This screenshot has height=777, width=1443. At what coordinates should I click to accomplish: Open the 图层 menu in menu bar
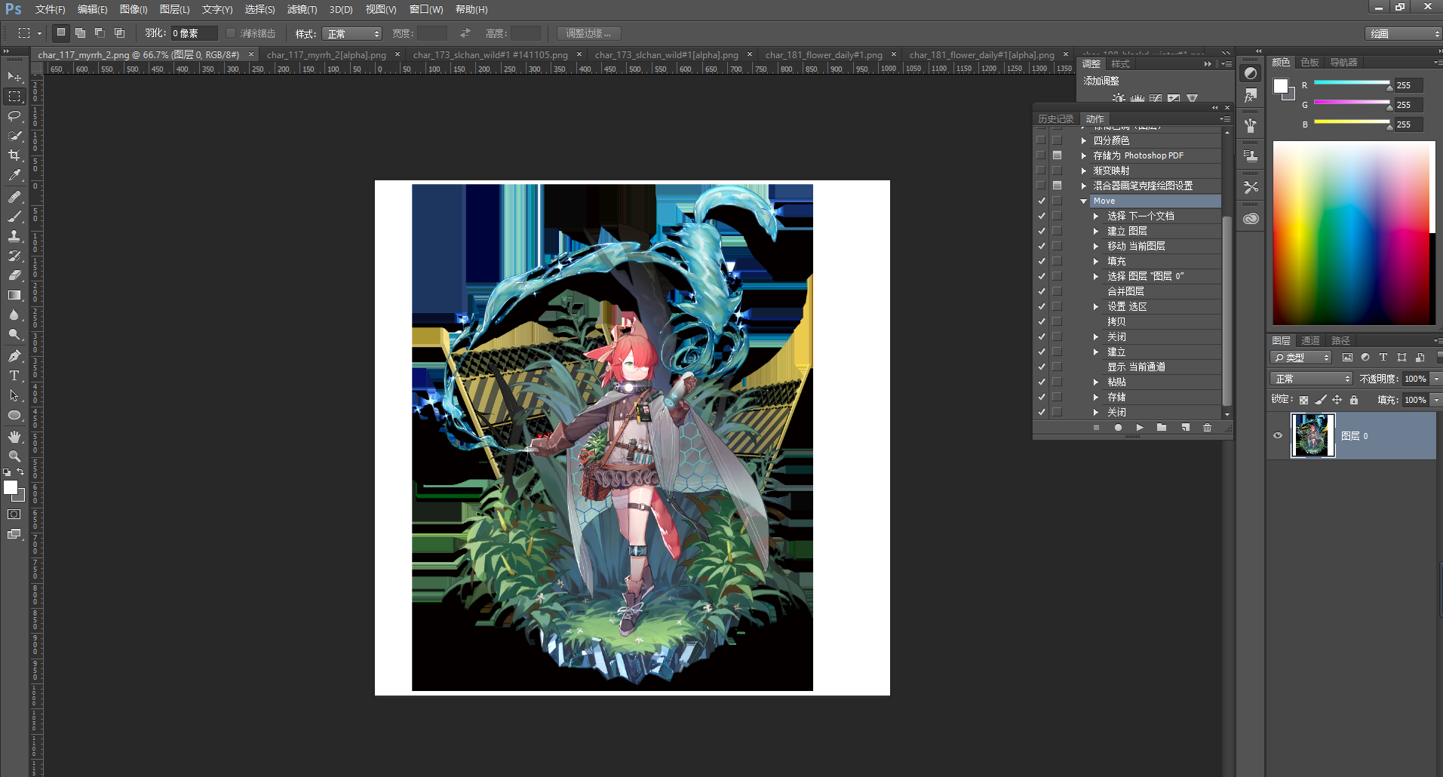pos(174,9)
